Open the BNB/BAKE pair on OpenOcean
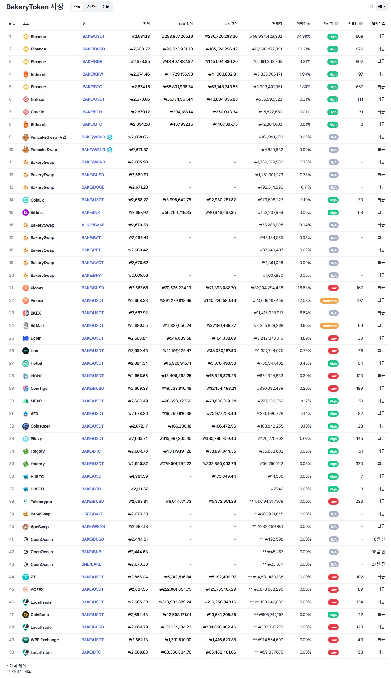This screenshot has height=678, width=391. [x=91, y=564]
